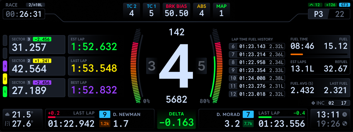Viewport: 353px width, 132px height.
Task: Click the incident diamond icon beside INC
Action: click(313, 103)
